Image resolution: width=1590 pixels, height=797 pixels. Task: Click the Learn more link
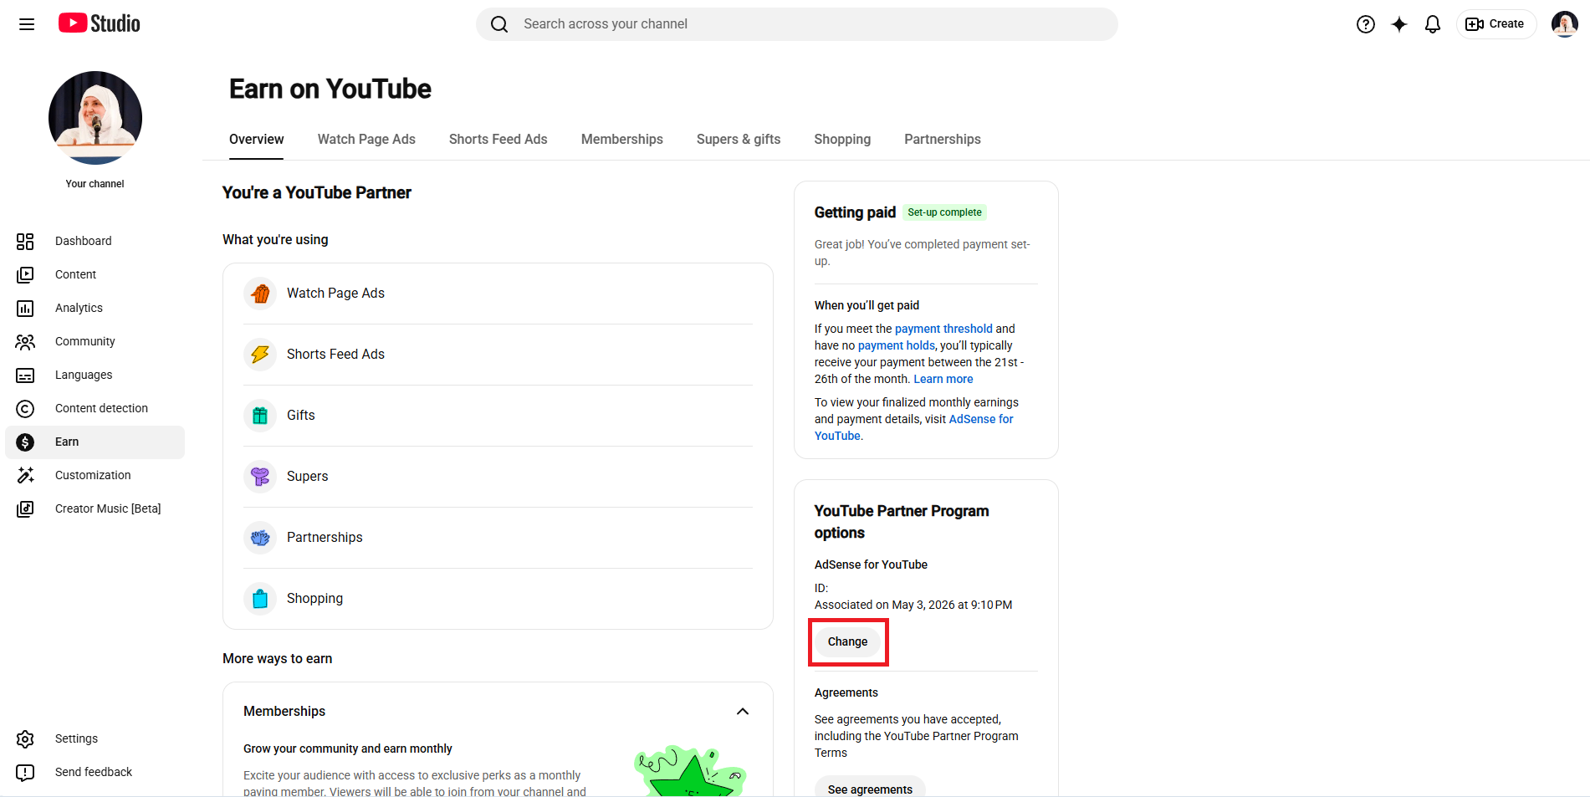coord(943,379)
